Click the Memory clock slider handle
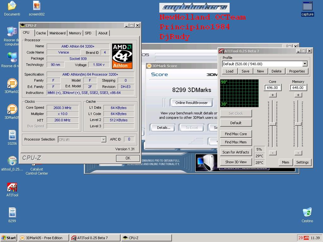 (298, 124)
